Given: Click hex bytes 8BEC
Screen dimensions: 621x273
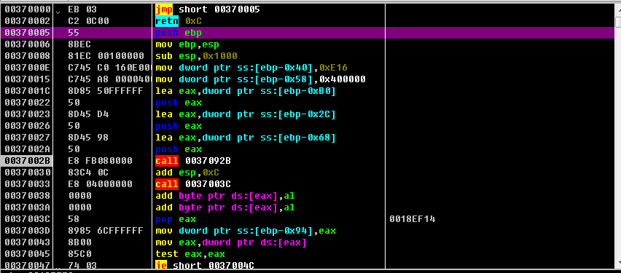Looking at the screenshot, I should tap(80, 44).
